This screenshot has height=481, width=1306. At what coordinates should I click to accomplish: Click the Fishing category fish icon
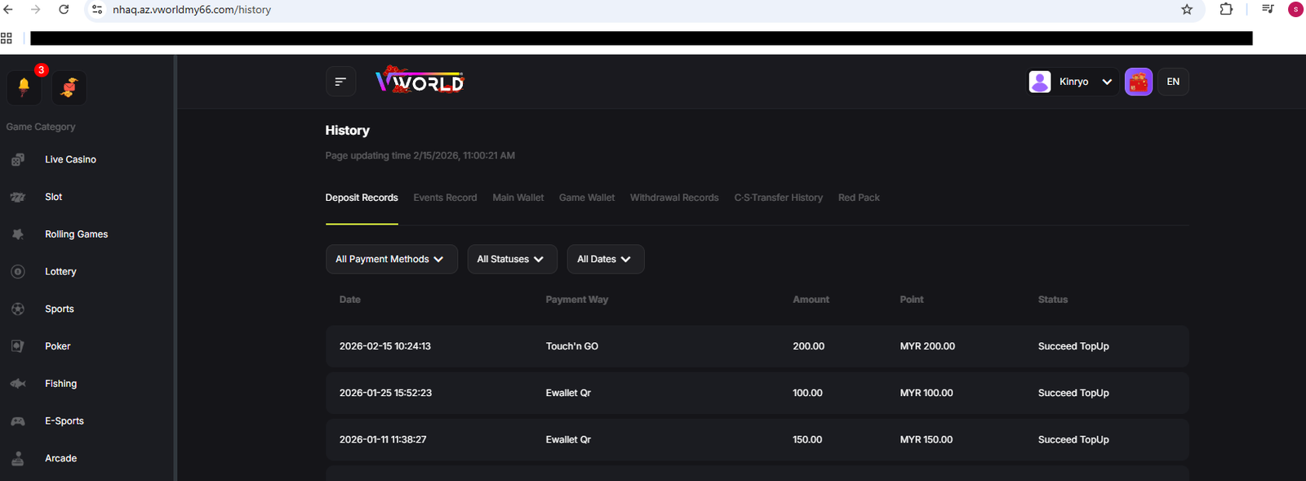tap(18, 384)
